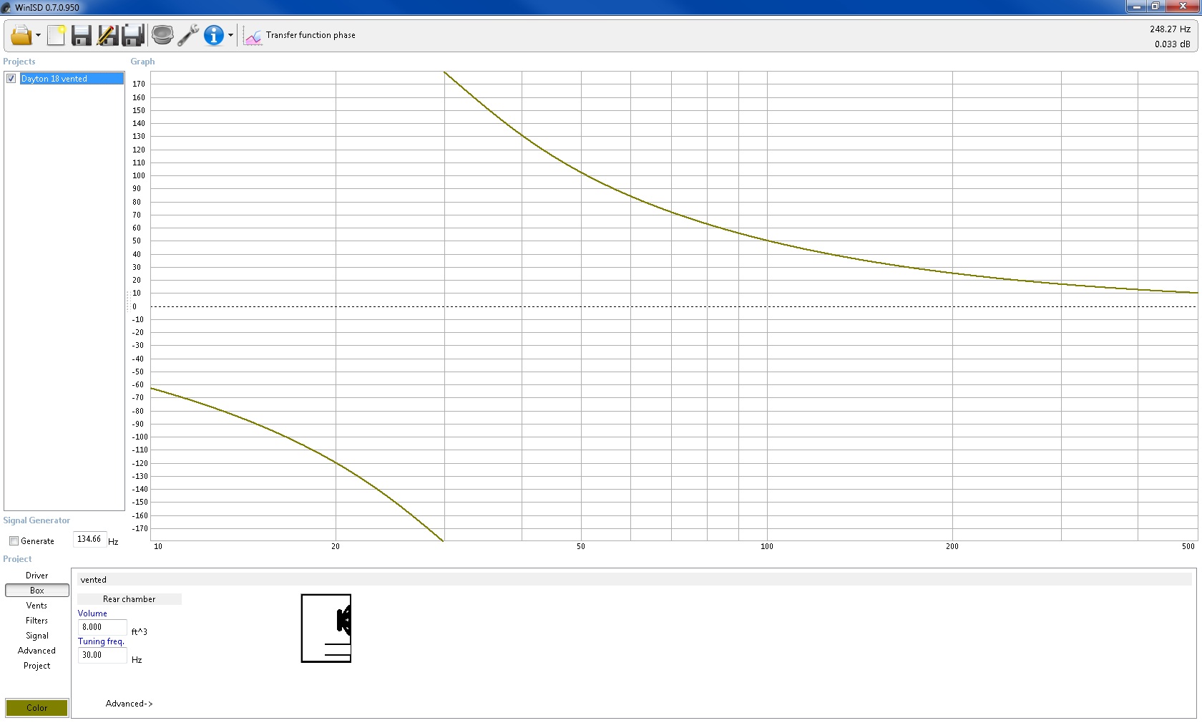This screenshot has height=723, width=1202.
Task: Open the olive Color swatch button
Action: pos(37,708)
